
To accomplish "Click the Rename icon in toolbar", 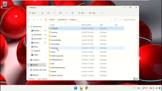I will pos(60,13).
